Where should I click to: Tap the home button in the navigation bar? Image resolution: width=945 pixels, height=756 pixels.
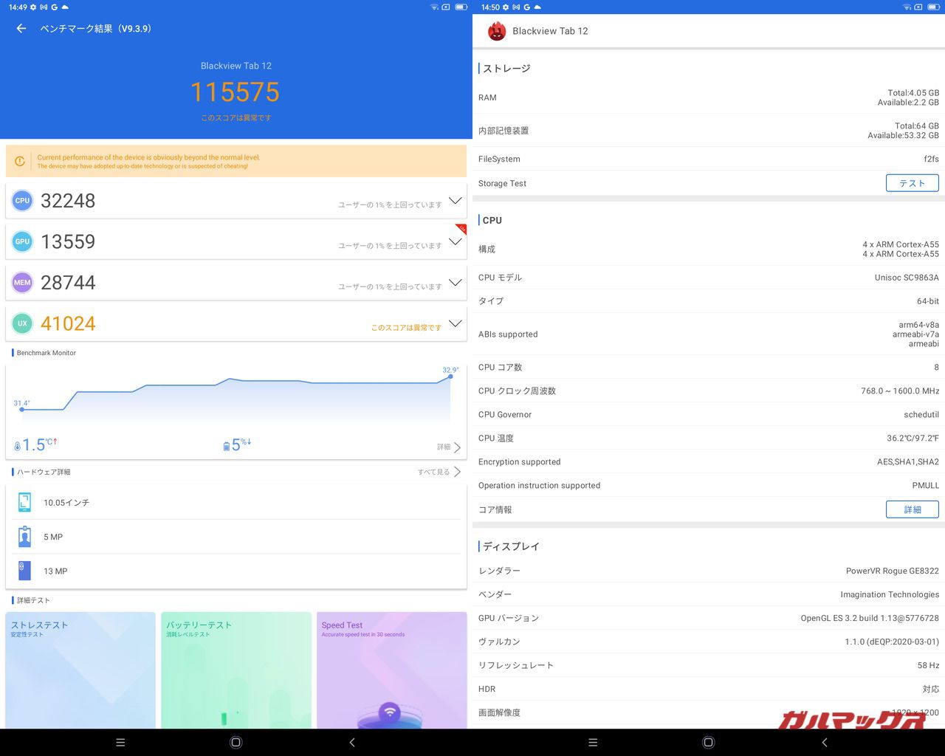click(x=236, y=742)
